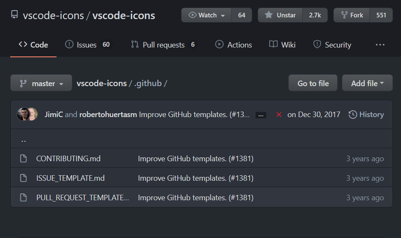Image resolution: width=401 pixels, height=238 pixels.
Task: Click the repository book icon beside vscode-icons
Action: [x=14, y=15]
